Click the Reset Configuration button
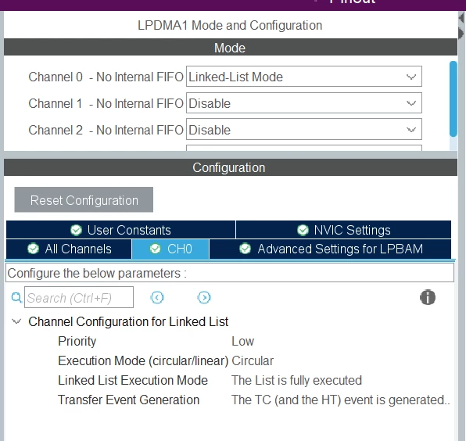Image resolution: width=466 pixels, height=441 pixels. point(84,199)
